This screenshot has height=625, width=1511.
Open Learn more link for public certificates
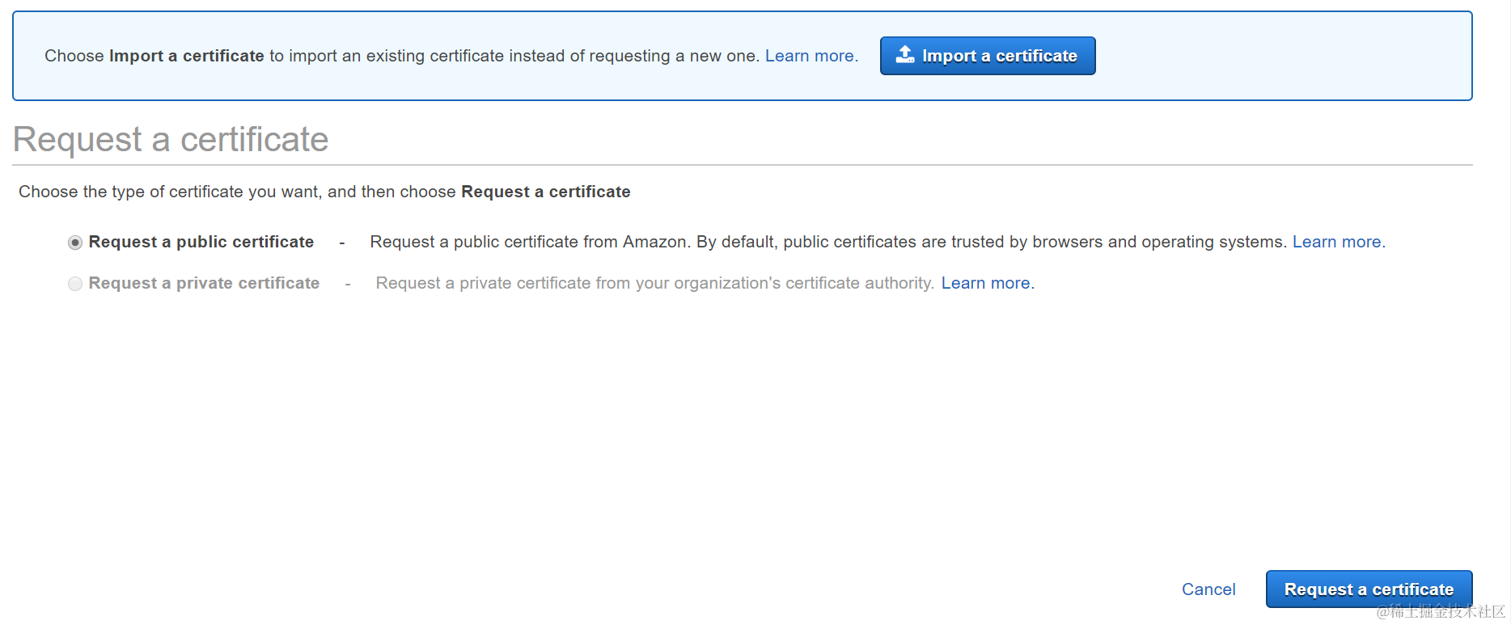[x=1338, y=242]
